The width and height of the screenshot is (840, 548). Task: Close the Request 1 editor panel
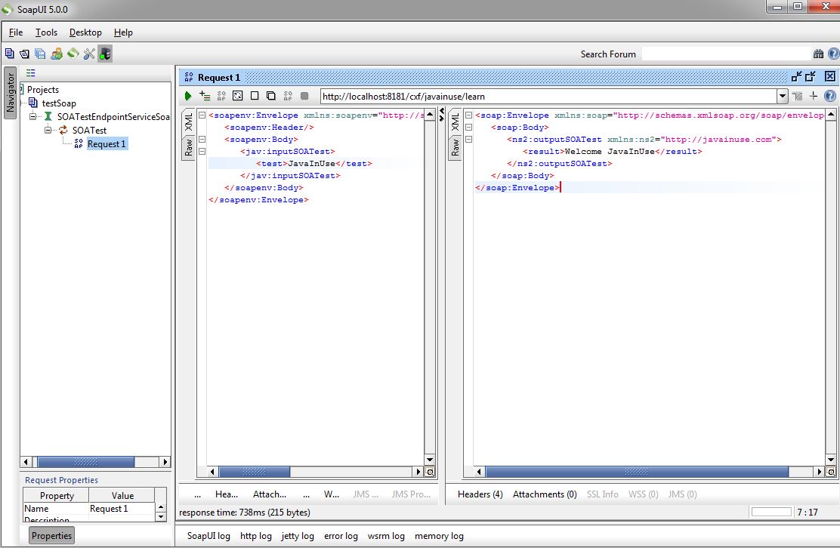click(830, 76)
